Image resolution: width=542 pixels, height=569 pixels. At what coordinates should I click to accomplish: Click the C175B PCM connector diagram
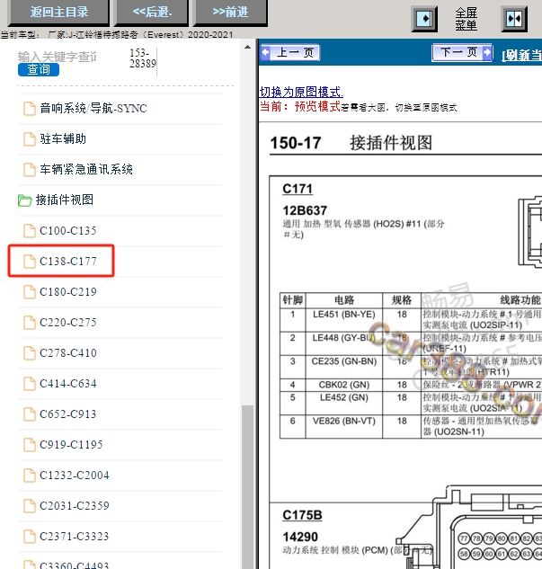(468, 528)
